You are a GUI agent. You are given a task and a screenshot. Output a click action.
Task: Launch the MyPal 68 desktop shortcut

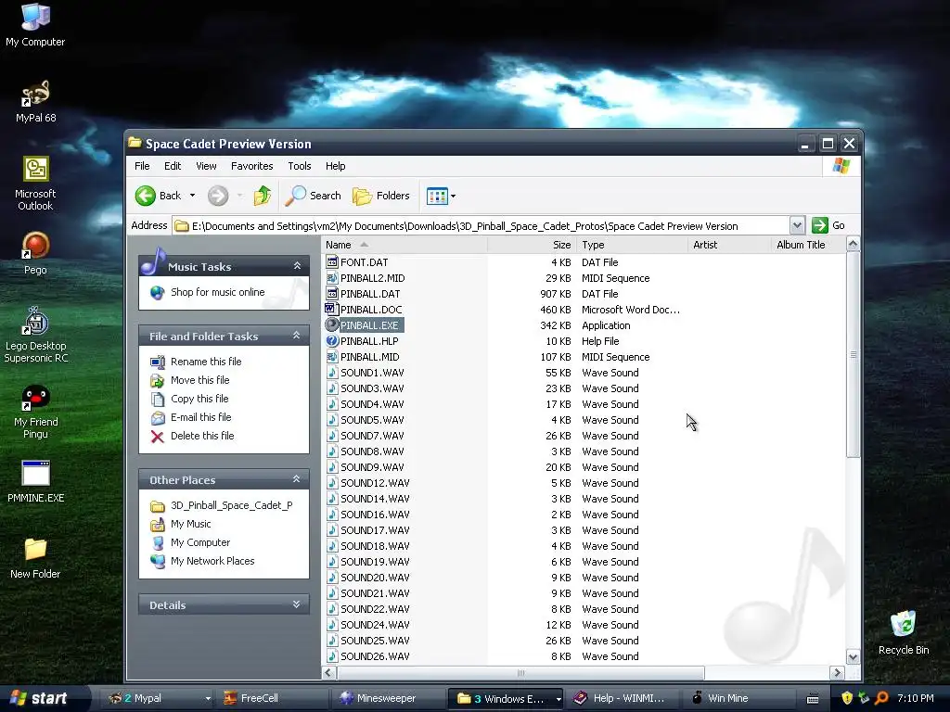[35, 101]
